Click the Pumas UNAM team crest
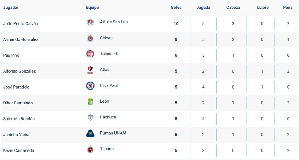 pos(90,133)
